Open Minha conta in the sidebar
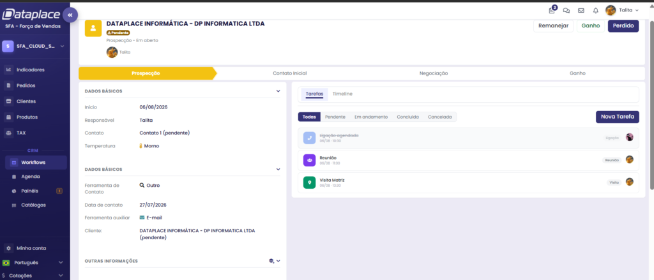This screenshot has width=654, height=280. pyautogui.click(x=31, y=248)
